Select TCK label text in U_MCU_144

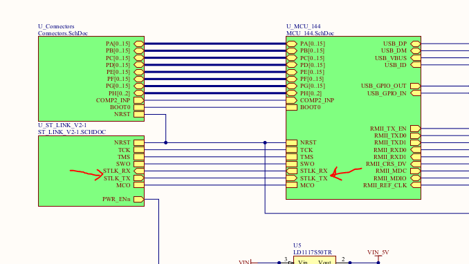pyautogui.click(x=306, y=150)
